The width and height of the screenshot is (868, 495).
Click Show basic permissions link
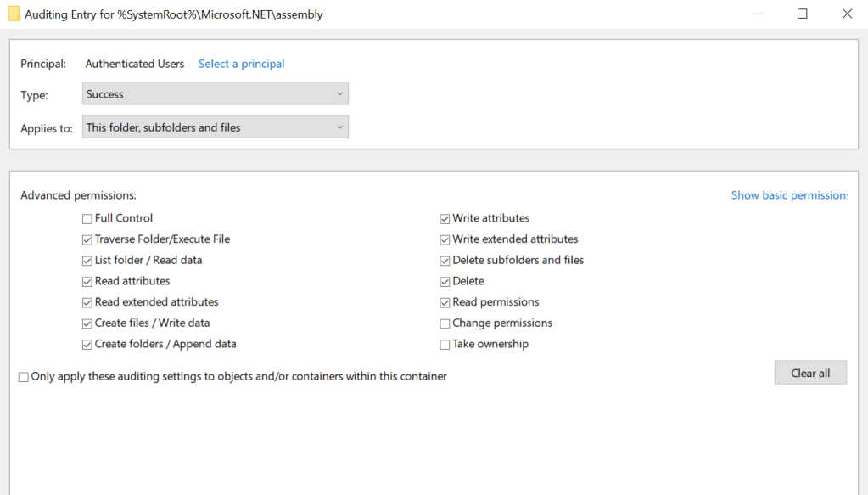[789, 195]
